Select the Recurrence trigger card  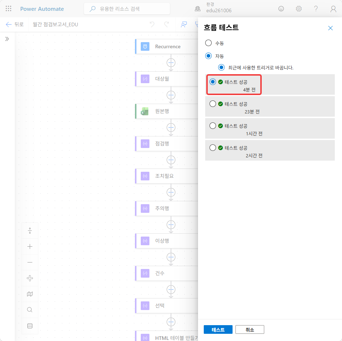(167, 46)
